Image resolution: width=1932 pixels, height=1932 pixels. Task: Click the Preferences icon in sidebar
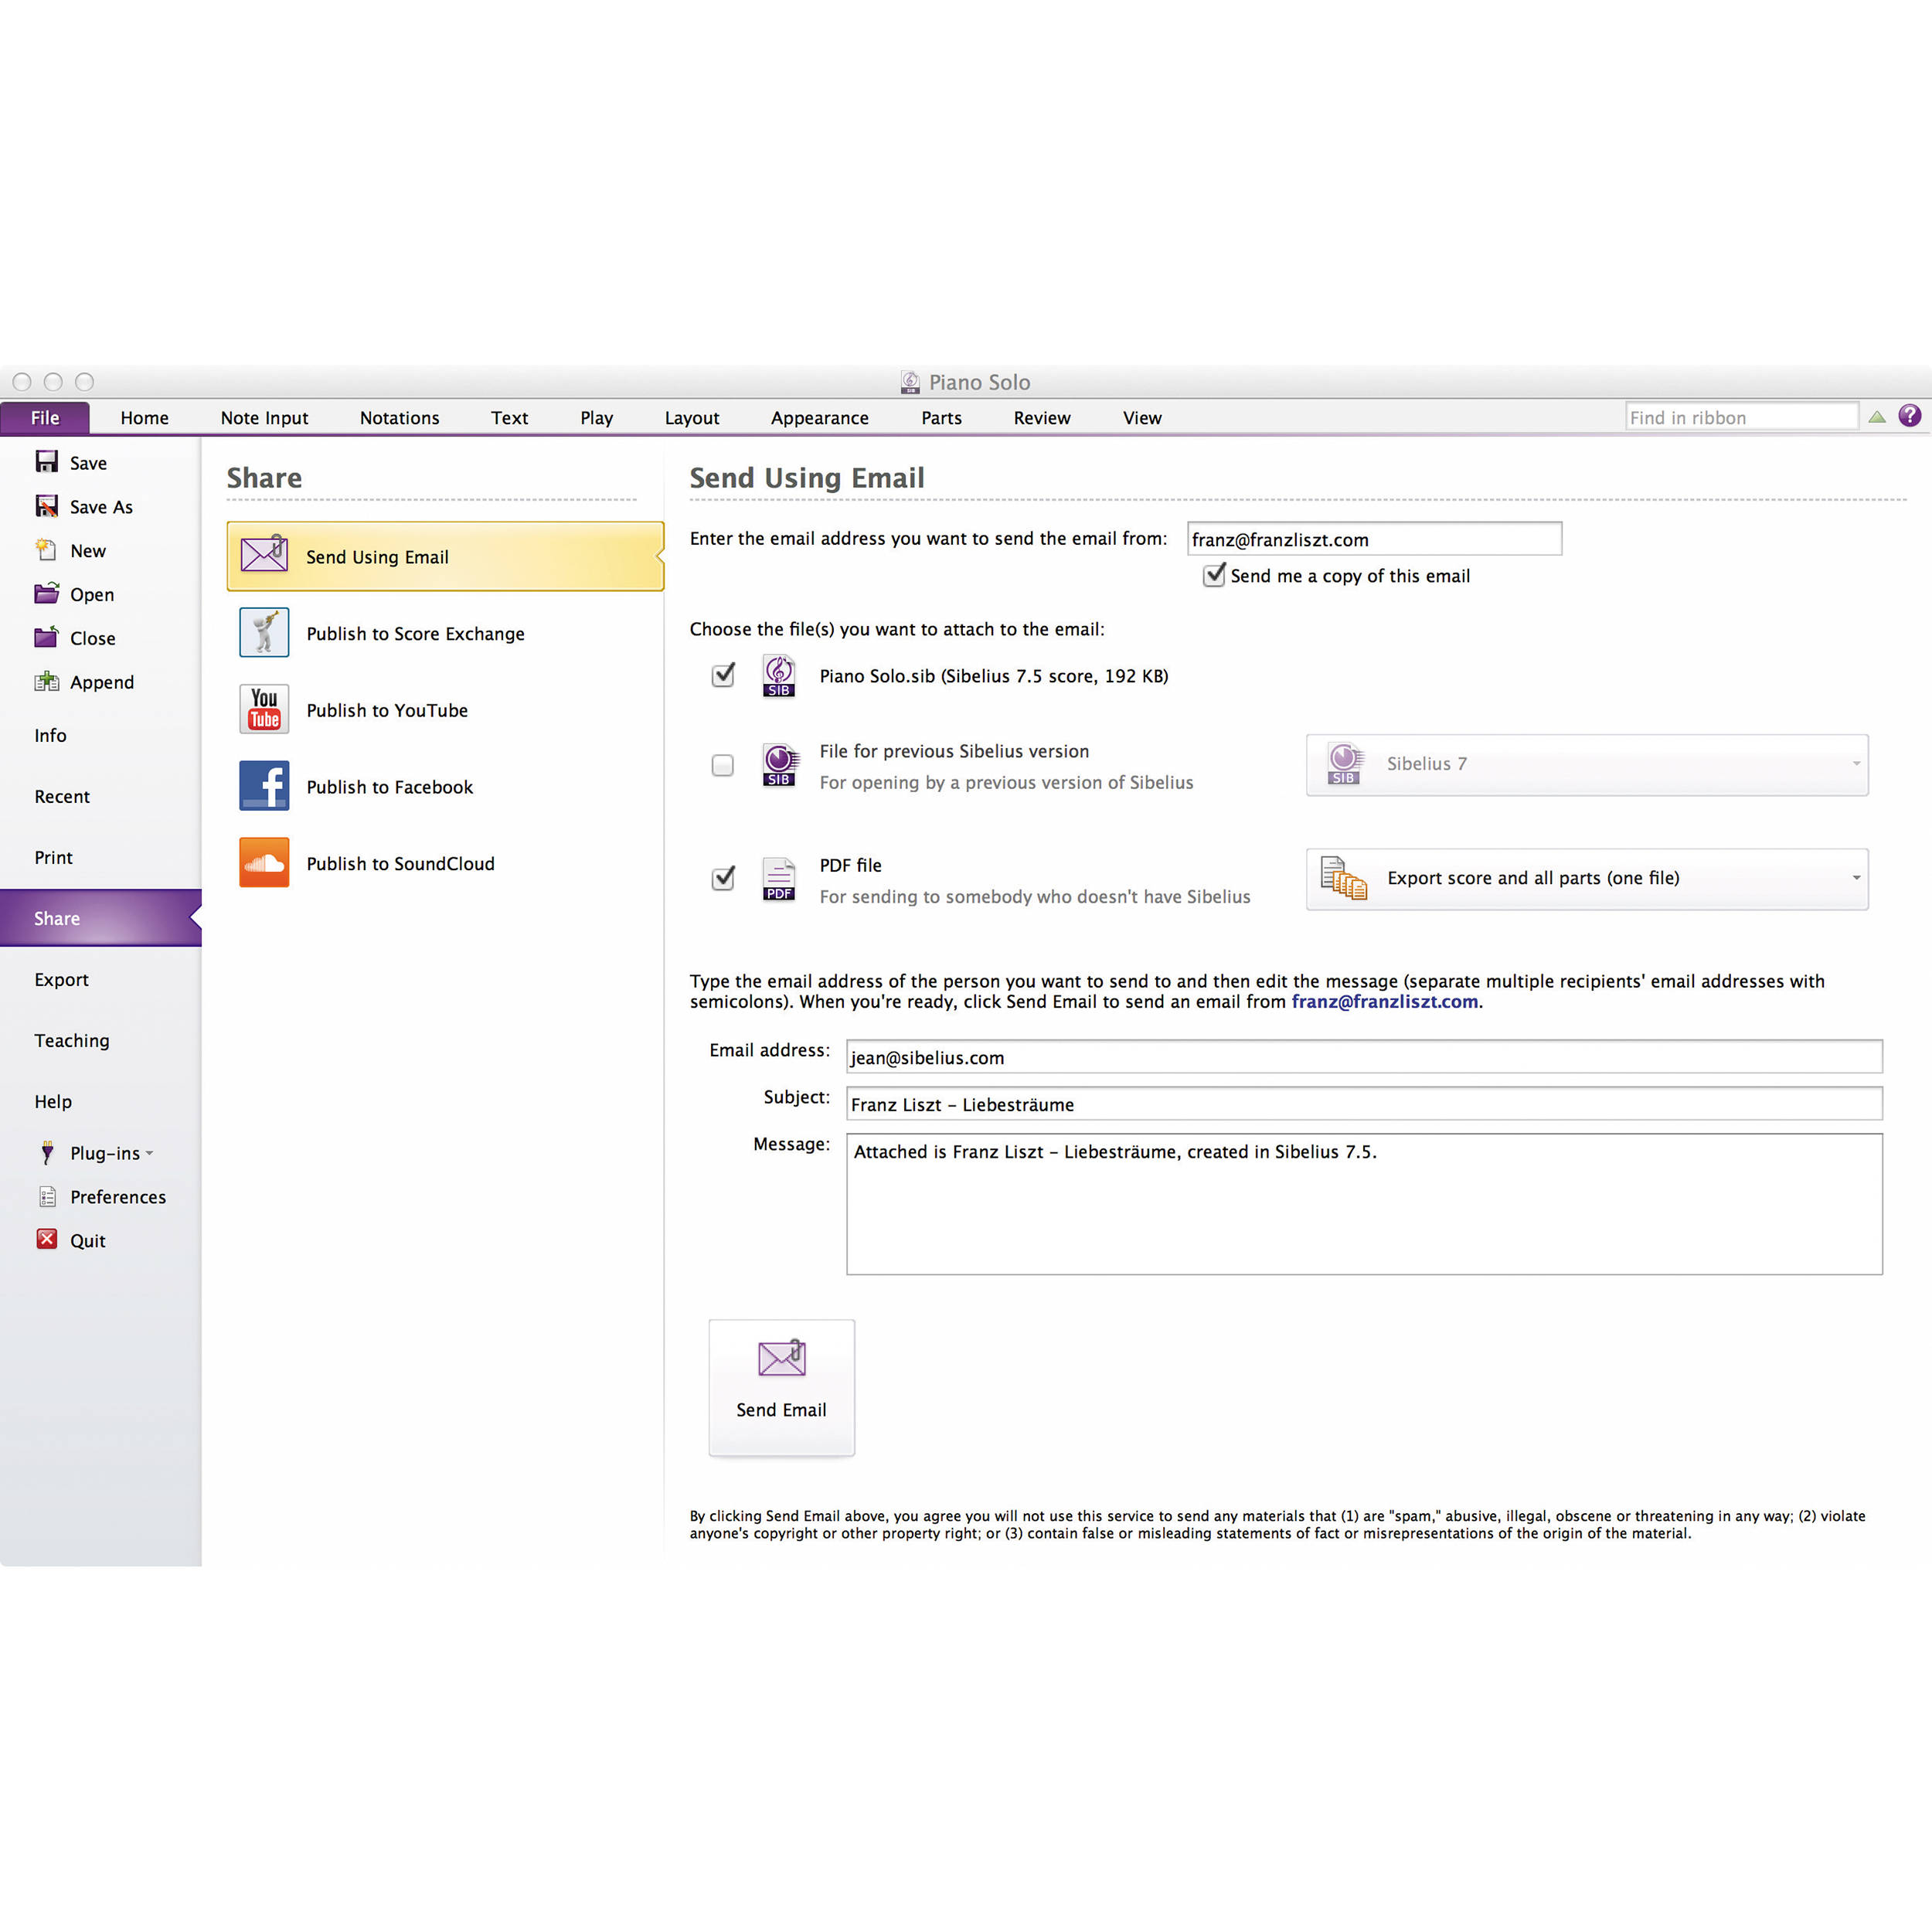[47, 1196]
